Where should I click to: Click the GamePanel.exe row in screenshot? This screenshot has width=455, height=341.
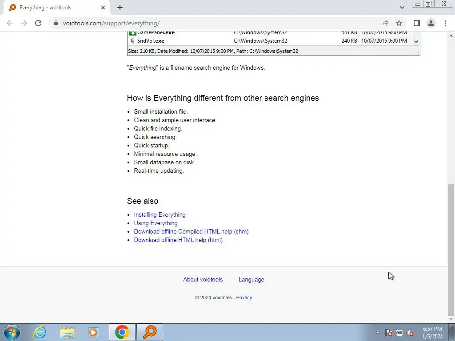tap(270, 33)
